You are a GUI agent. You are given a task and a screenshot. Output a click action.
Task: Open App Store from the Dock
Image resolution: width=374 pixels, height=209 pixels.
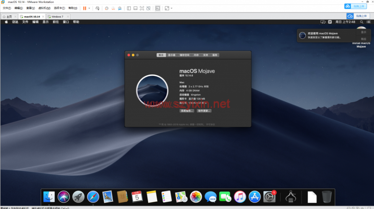click(254, 197)
